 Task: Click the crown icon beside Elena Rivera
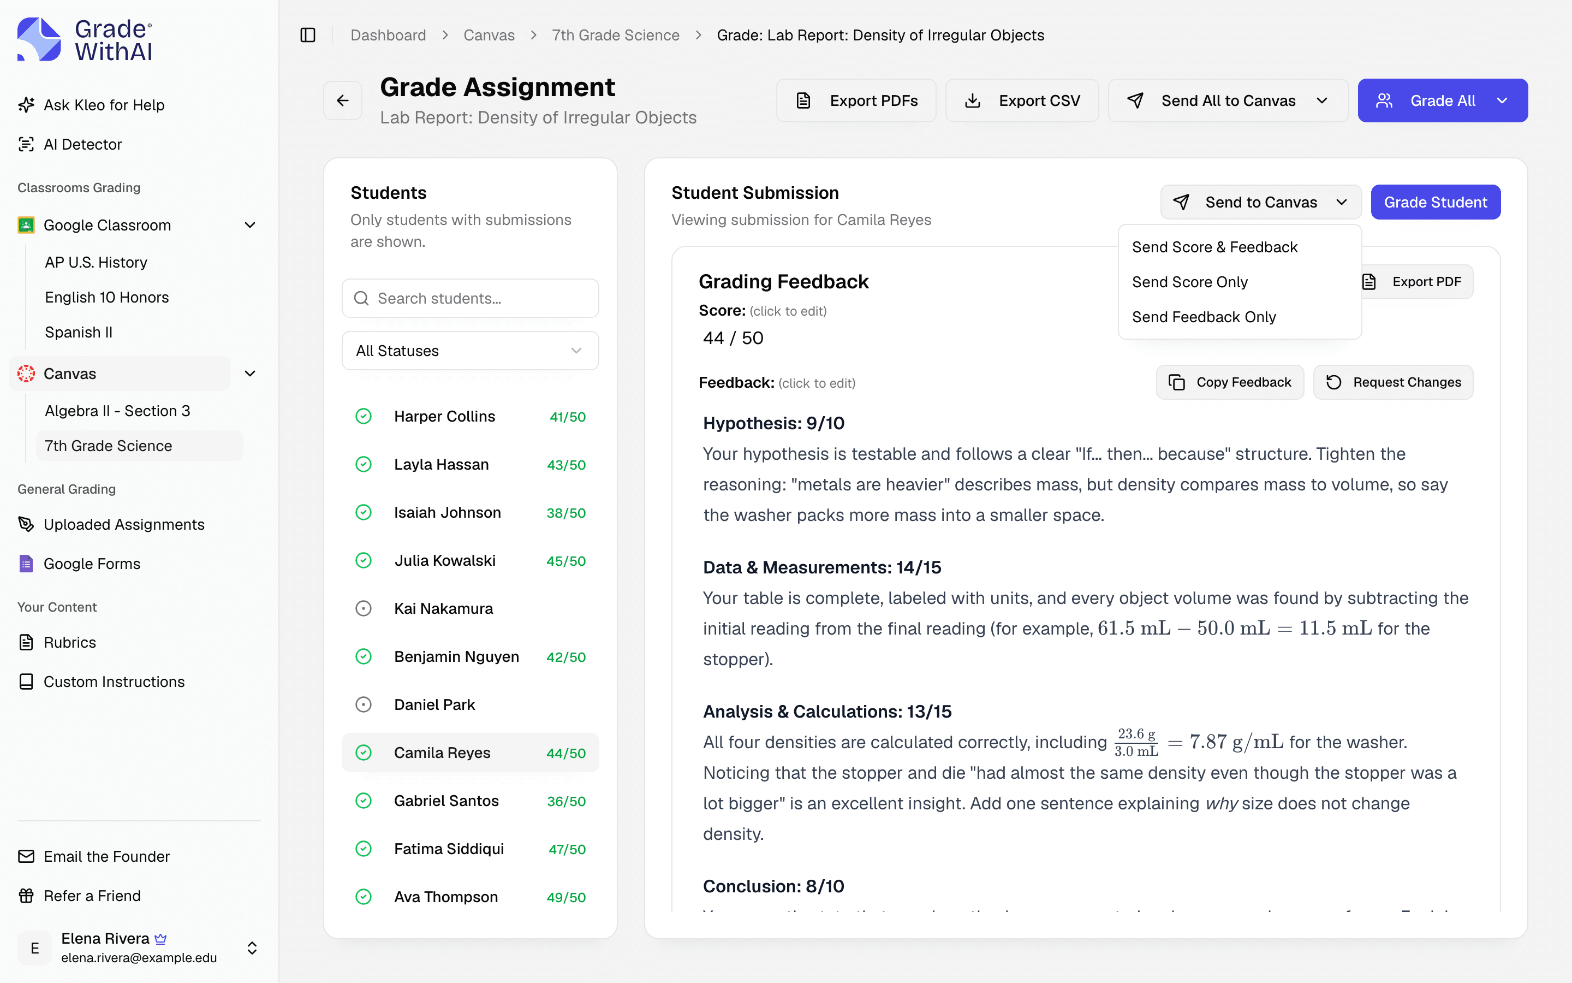[161, 939]
